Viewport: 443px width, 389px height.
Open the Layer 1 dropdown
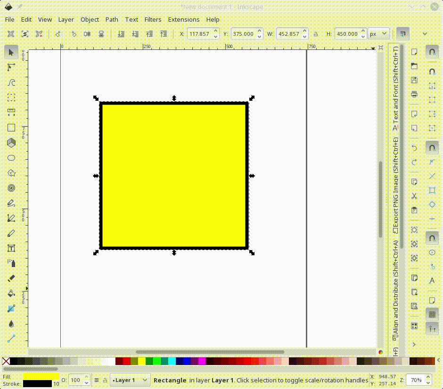(130, 380)
